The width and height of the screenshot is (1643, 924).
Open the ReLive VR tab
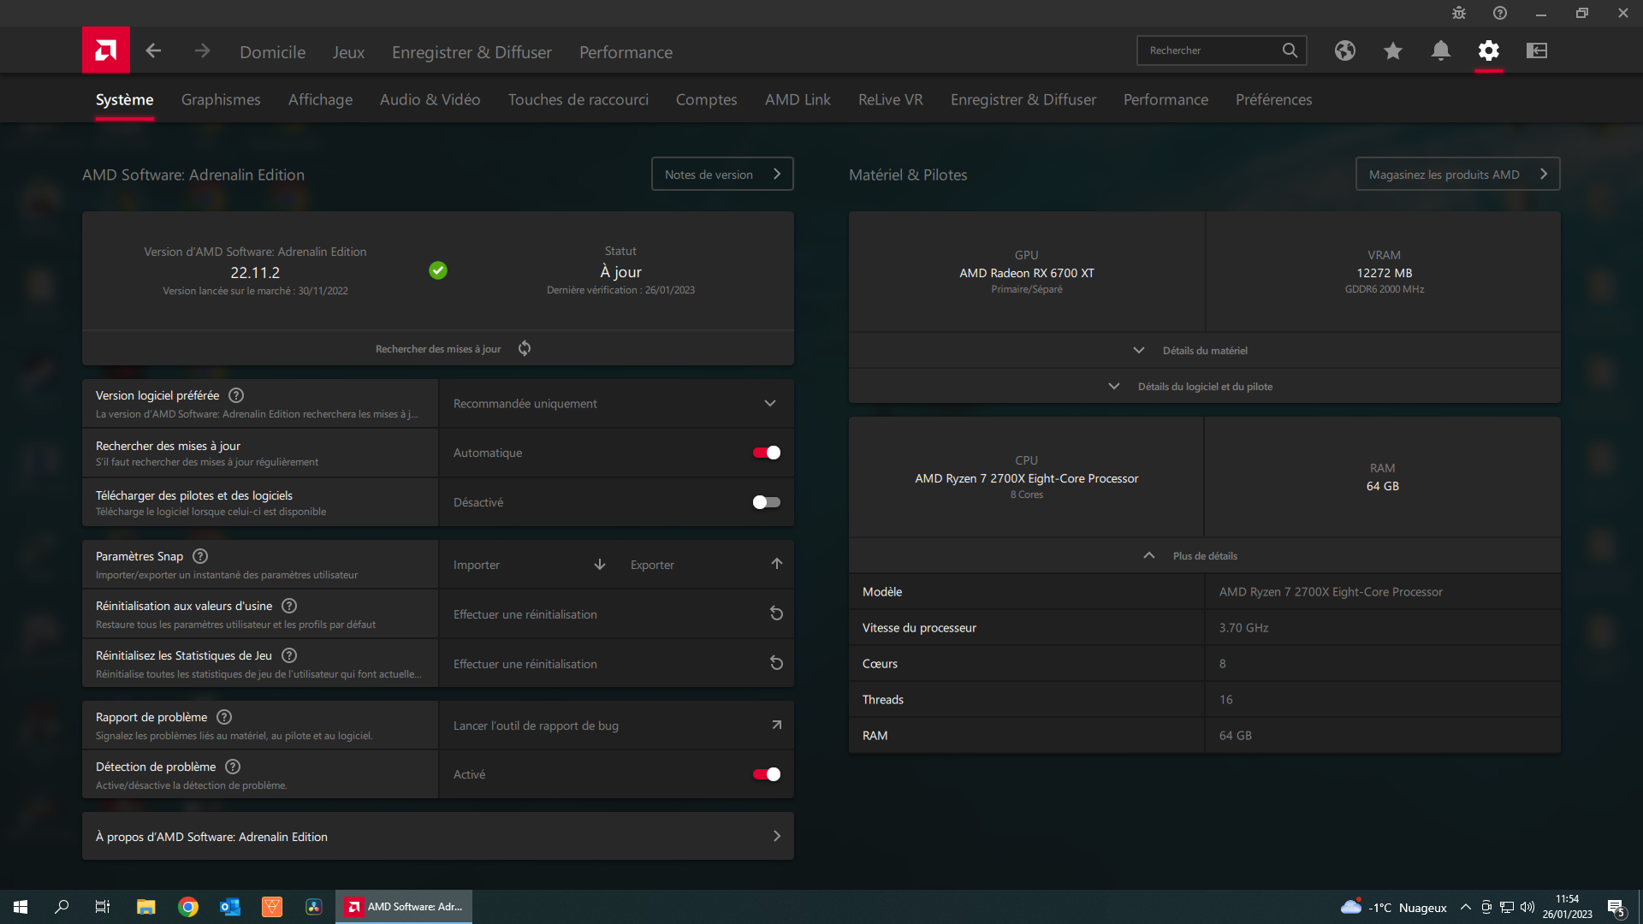coord(890,99)
